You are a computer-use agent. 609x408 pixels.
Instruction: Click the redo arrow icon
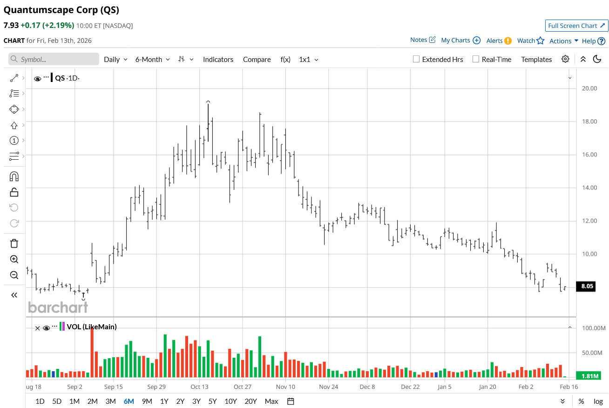[14, 223]
